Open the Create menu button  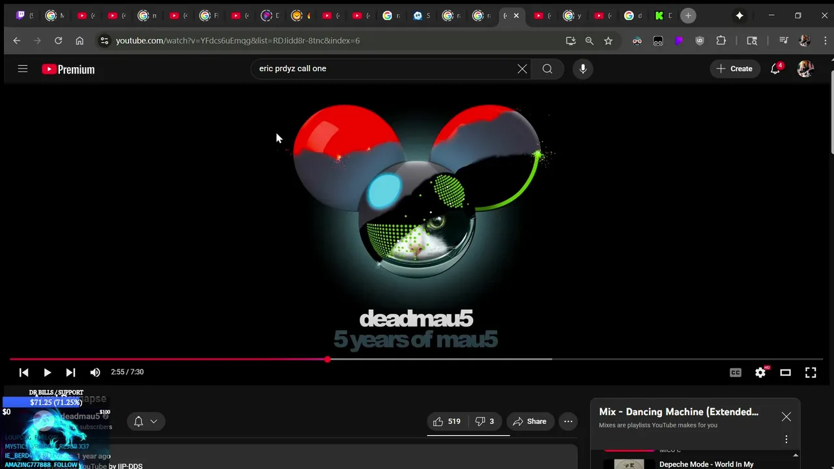734,68
